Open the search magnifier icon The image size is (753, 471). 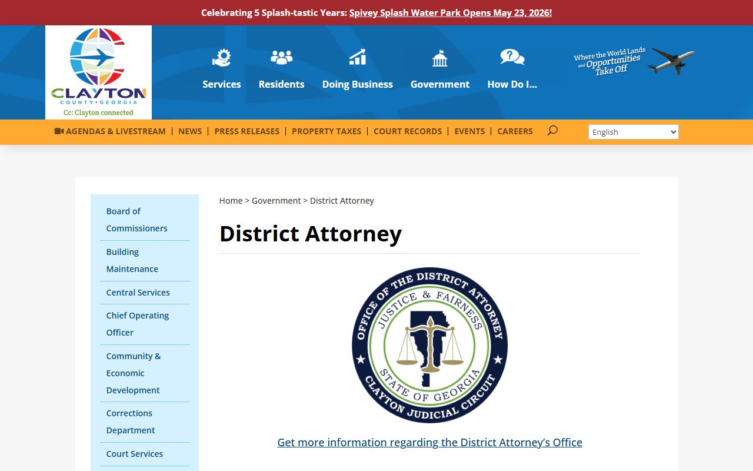[552, 131]
